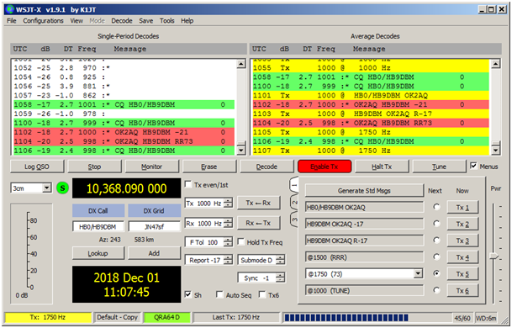Viewport: 512px width, 328px height.
Task: Select Next radio button for Tx 3
Action: [x=436, y=241]
